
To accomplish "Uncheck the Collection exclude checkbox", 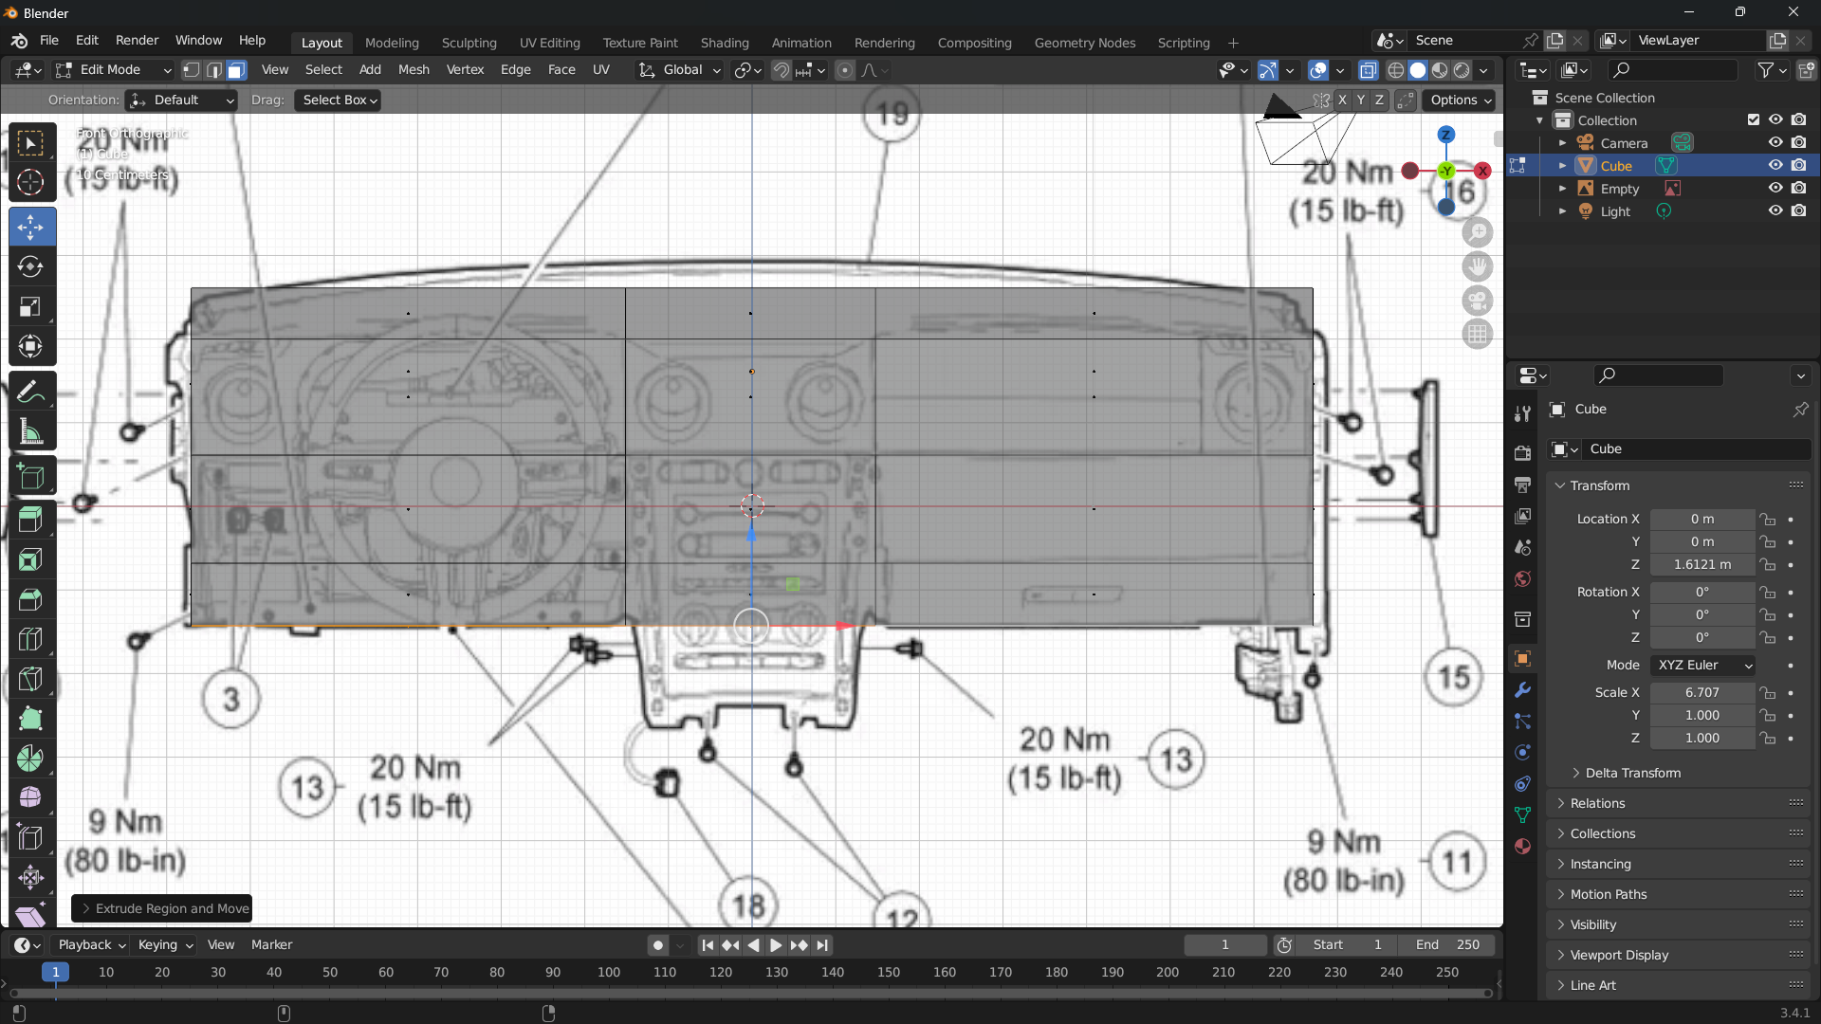I will click(1753, 120).
